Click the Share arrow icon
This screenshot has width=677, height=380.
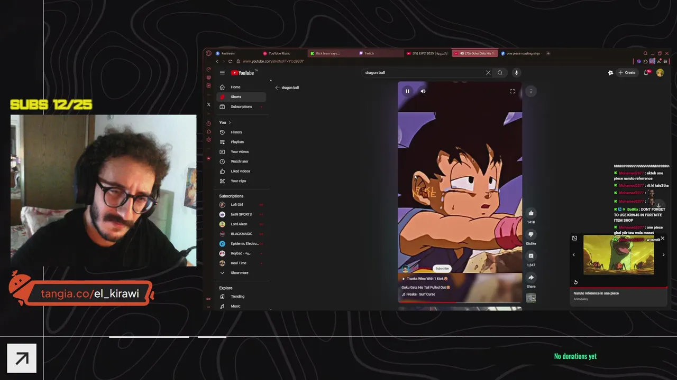point(531,278)
